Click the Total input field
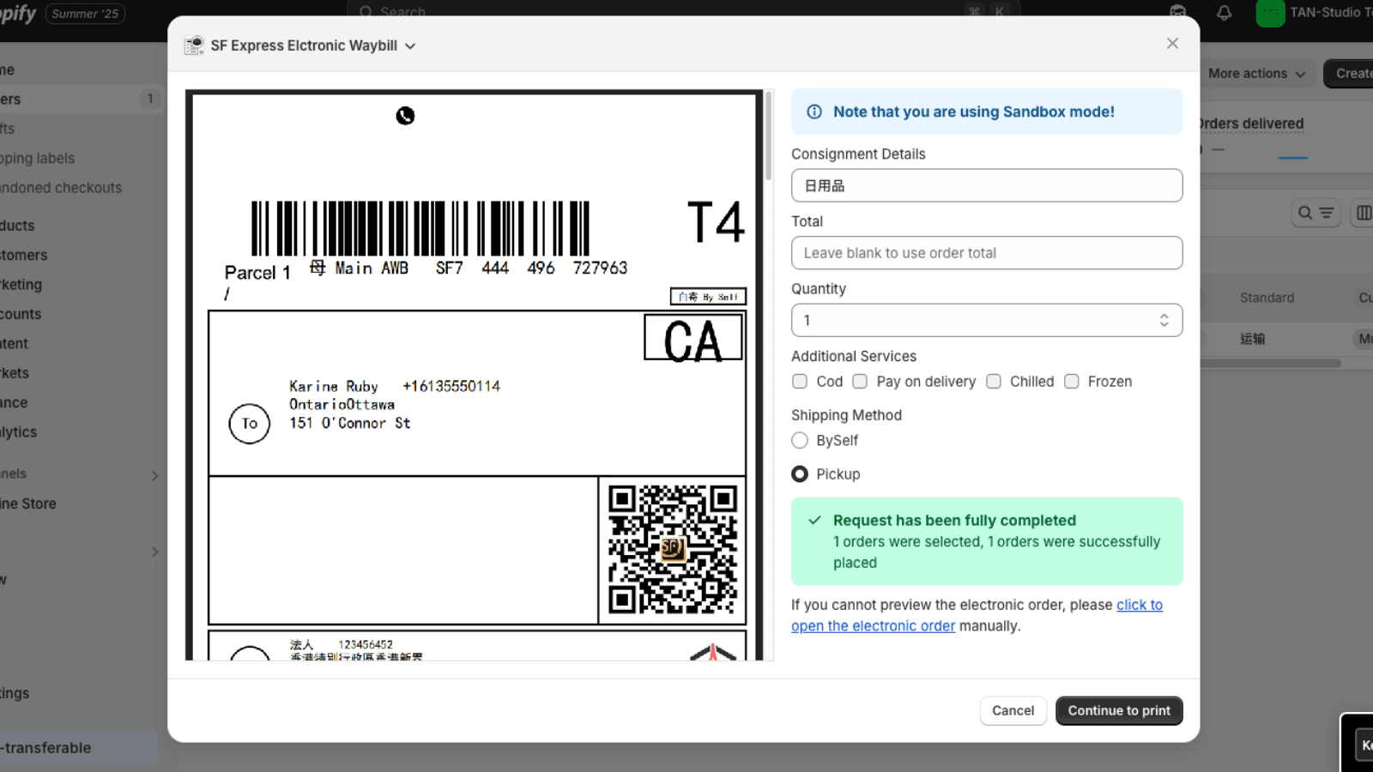This screenshot has width=1373, height=772. (986, 253)
